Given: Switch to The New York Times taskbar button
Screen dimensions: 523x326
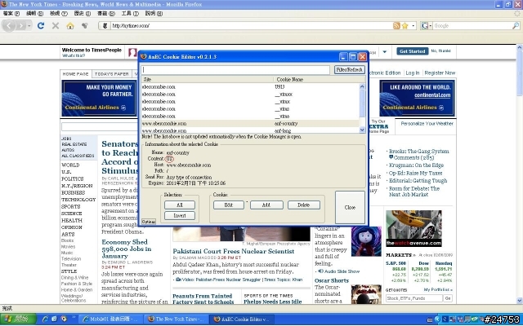Looking at the screenshot, I should point(177,319).
